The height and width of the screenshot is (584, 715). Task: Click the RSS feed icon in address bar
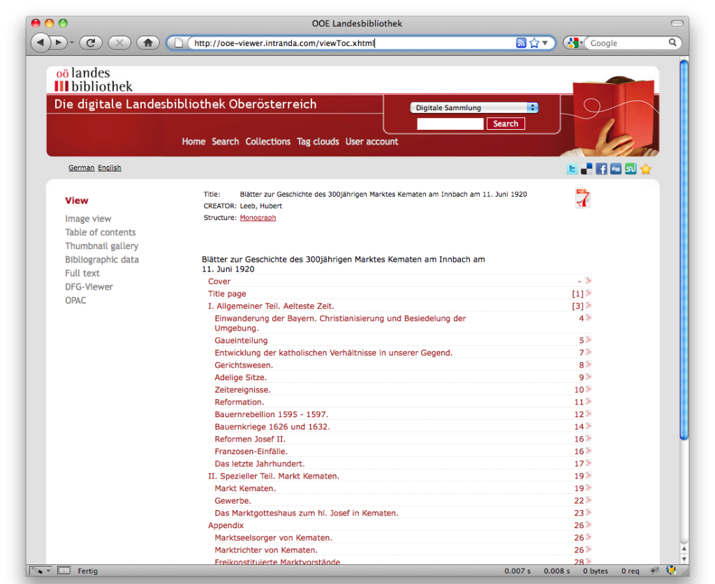pos(521,43)
